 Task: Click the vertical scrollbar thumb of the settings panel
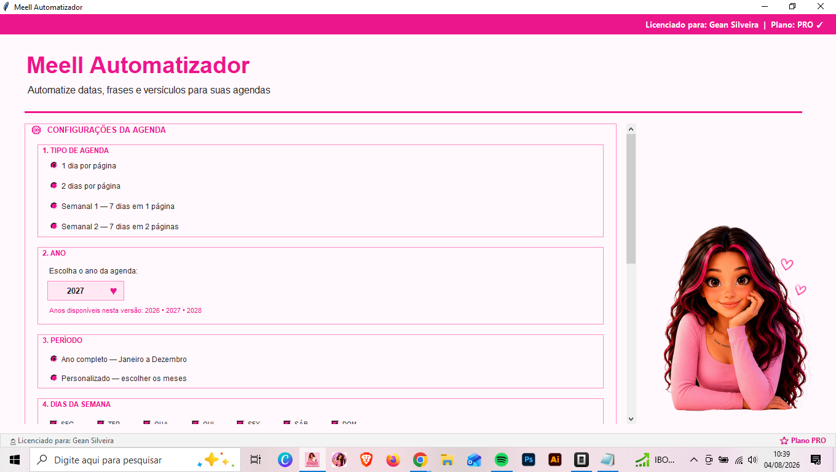click(631, 199)
